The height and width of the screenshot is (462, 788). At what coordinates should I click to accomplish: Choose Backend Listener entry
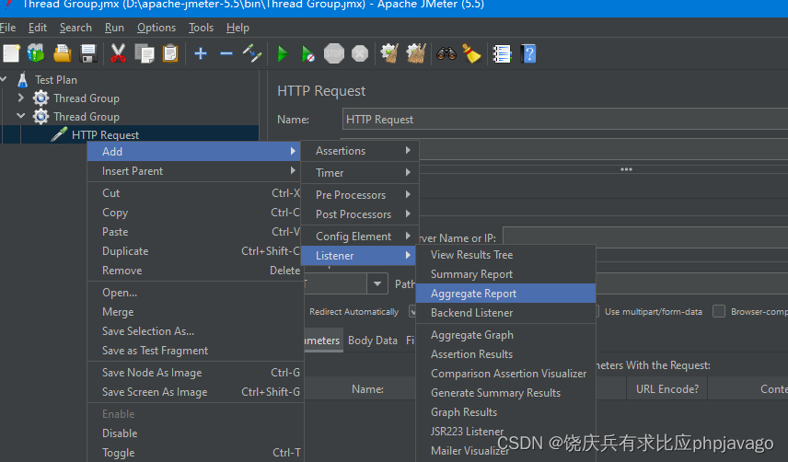coord(505,313)
